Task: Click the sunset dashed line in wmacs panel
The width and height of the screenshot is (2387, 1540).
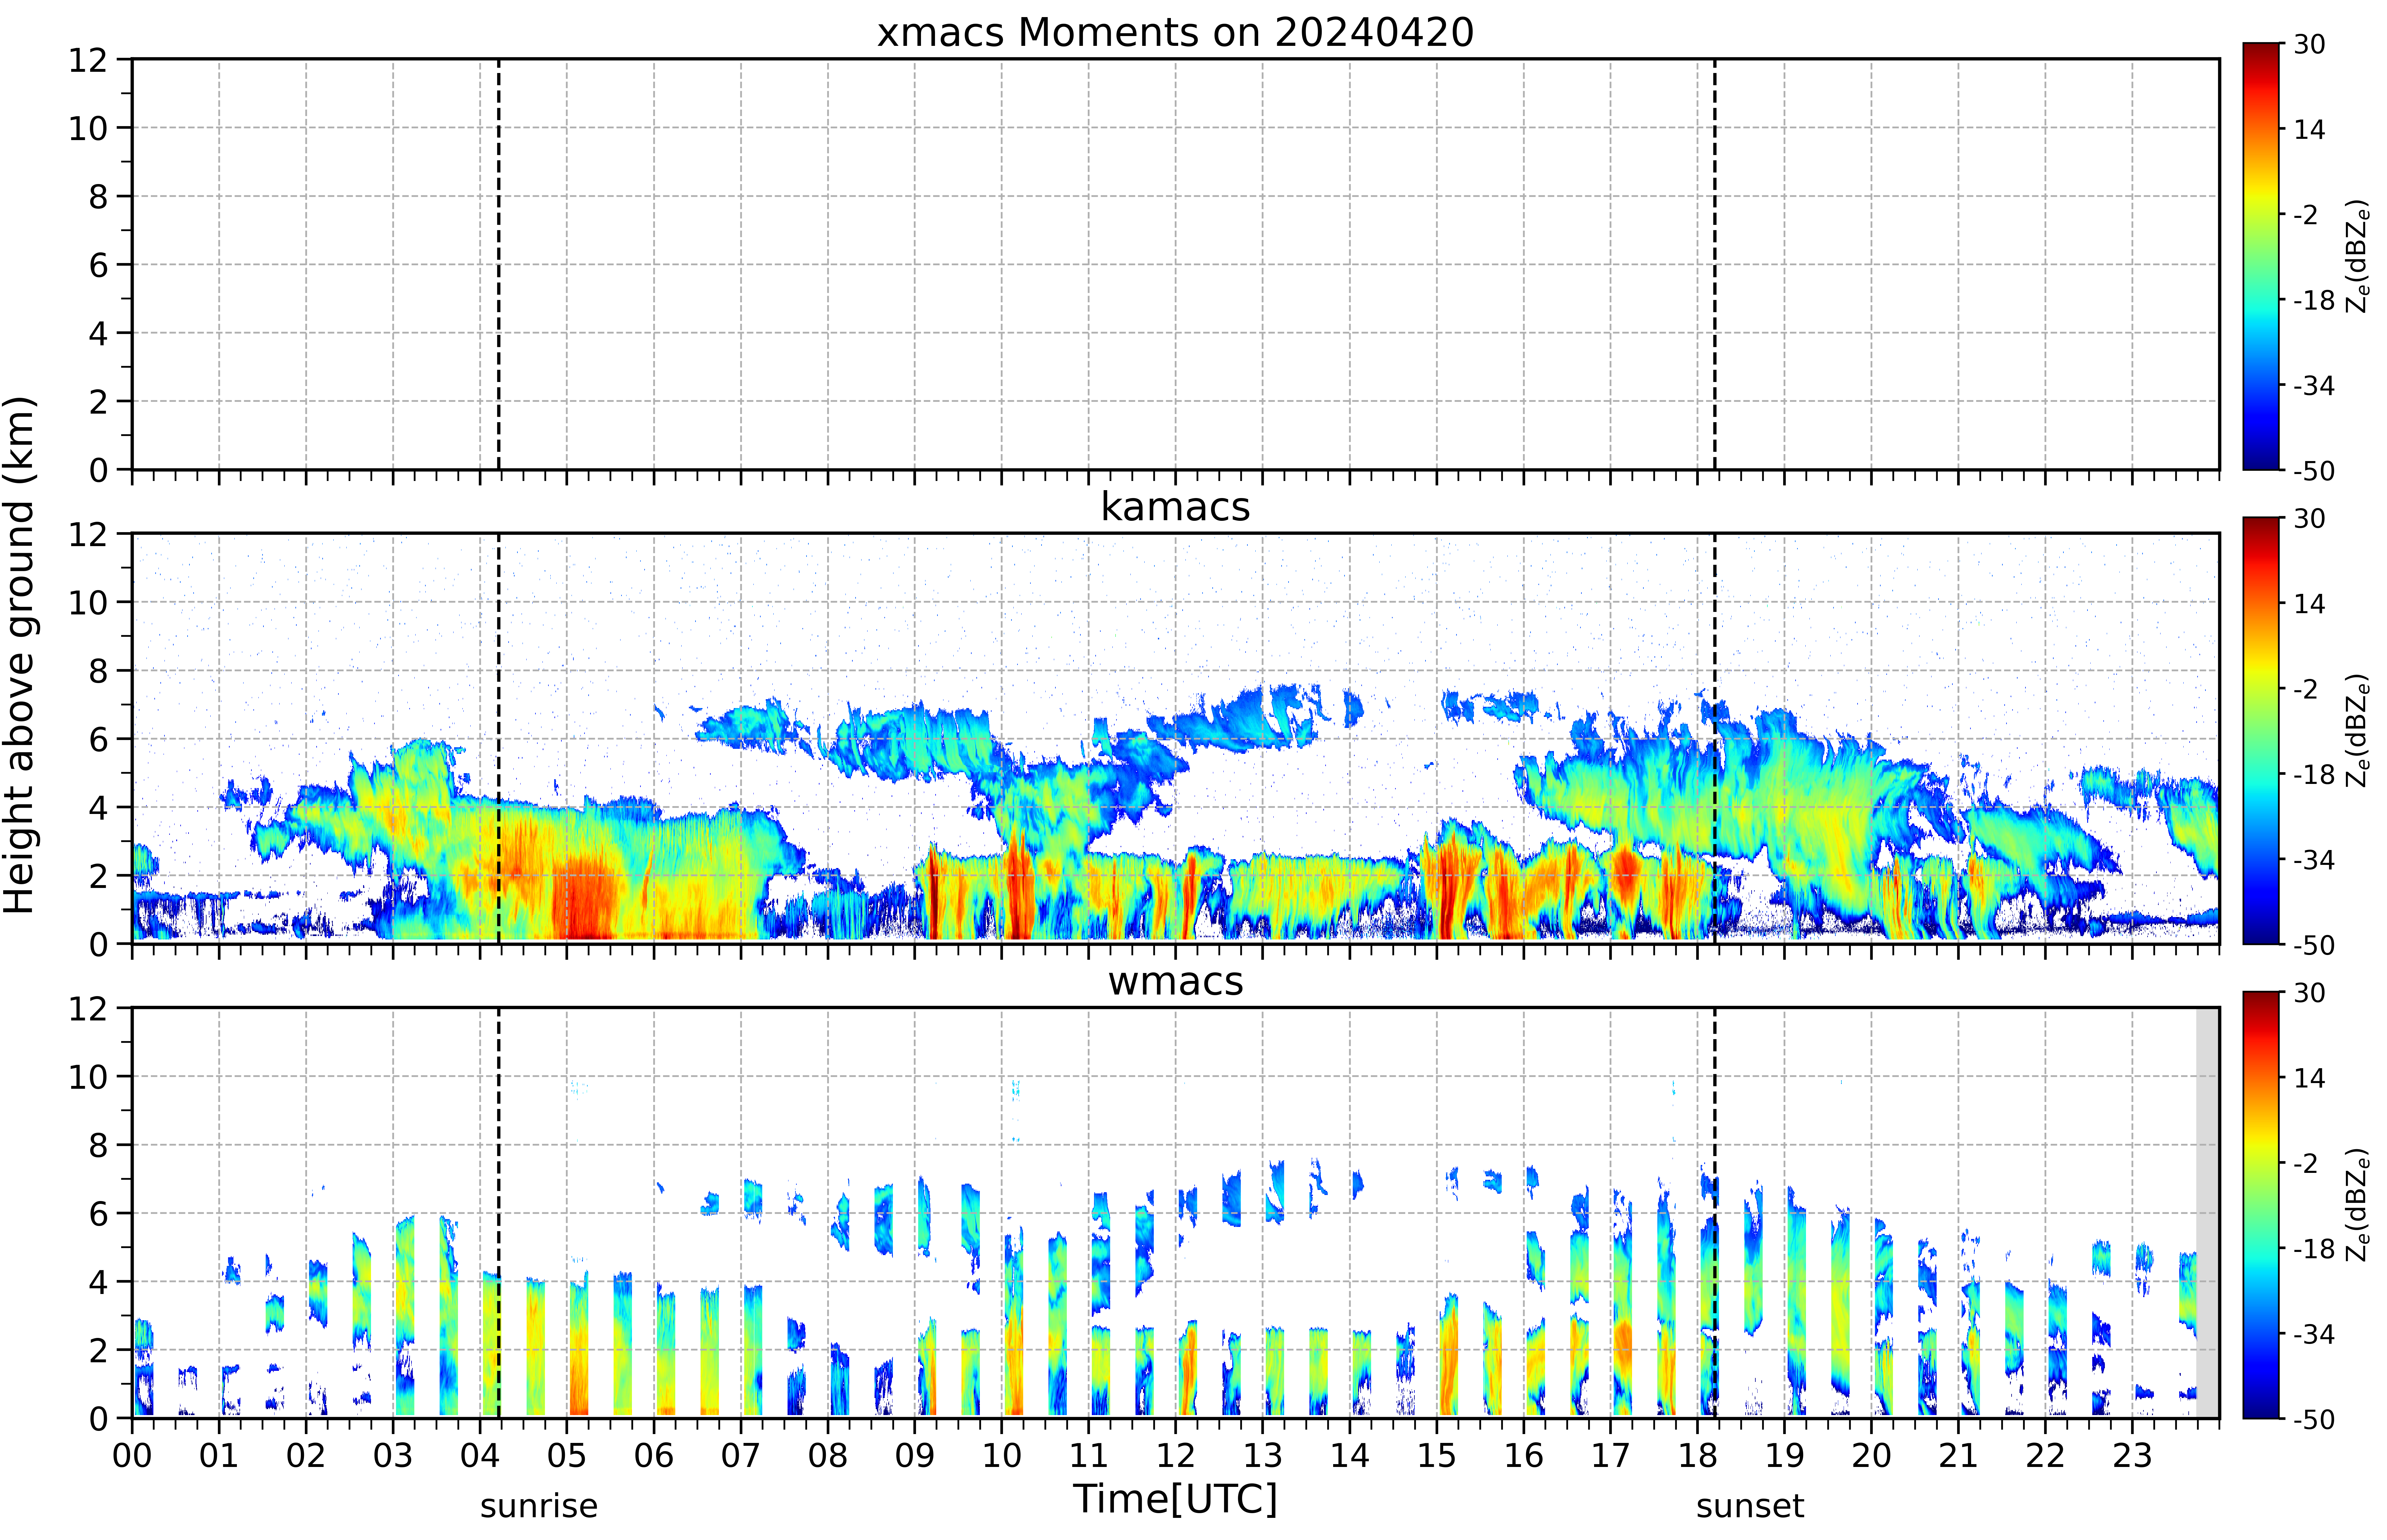Action: pyautogui.click(x=1715, y=1213)
